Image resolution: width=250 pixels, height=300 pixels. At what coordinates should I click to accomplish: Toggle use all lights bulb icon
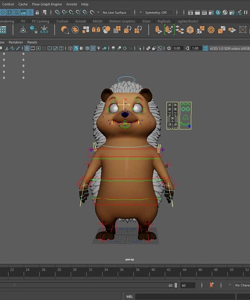[x=98, y=48]
